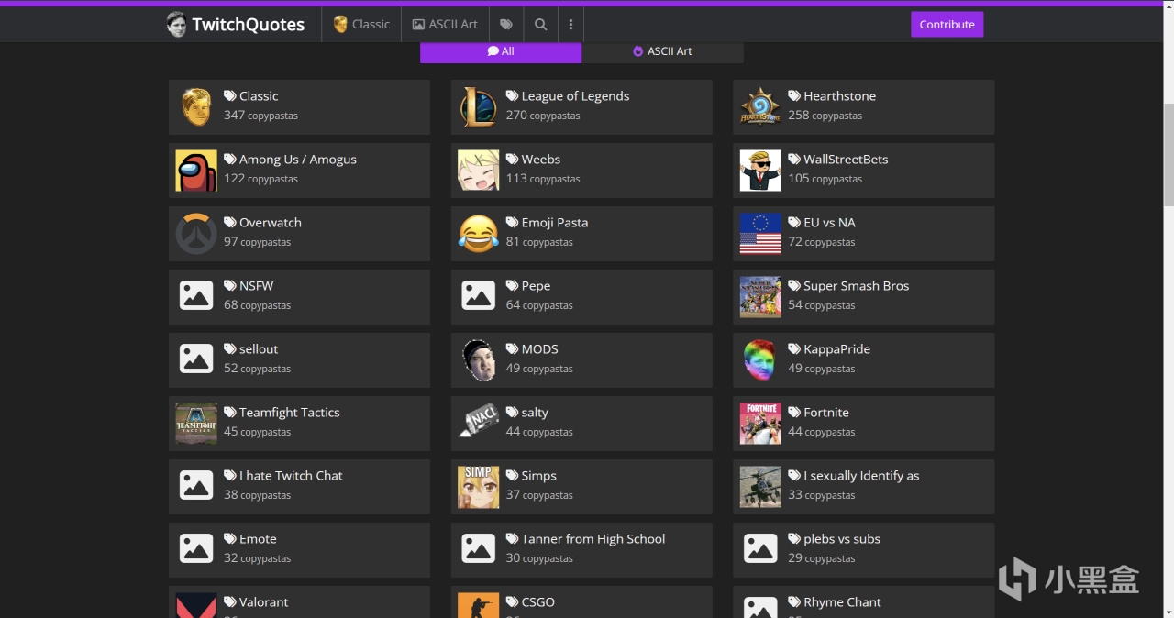The height and width of the screenshot is (618, 1174).
Task: Open the TwitchQuotes home logo
Action: pyautogui.click(x=236, y=25)
